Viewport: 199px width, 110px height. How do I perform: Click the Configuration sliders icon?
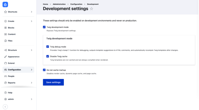point(6,70)
